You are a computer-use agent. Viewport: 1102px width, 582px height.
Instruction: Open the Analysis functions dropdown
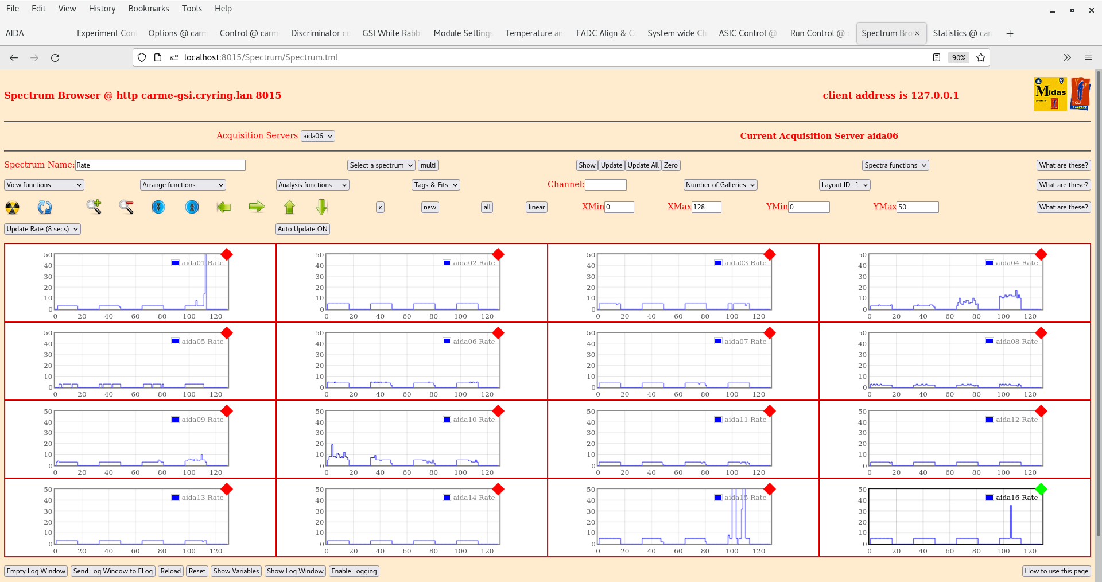(x=312, y=185)
